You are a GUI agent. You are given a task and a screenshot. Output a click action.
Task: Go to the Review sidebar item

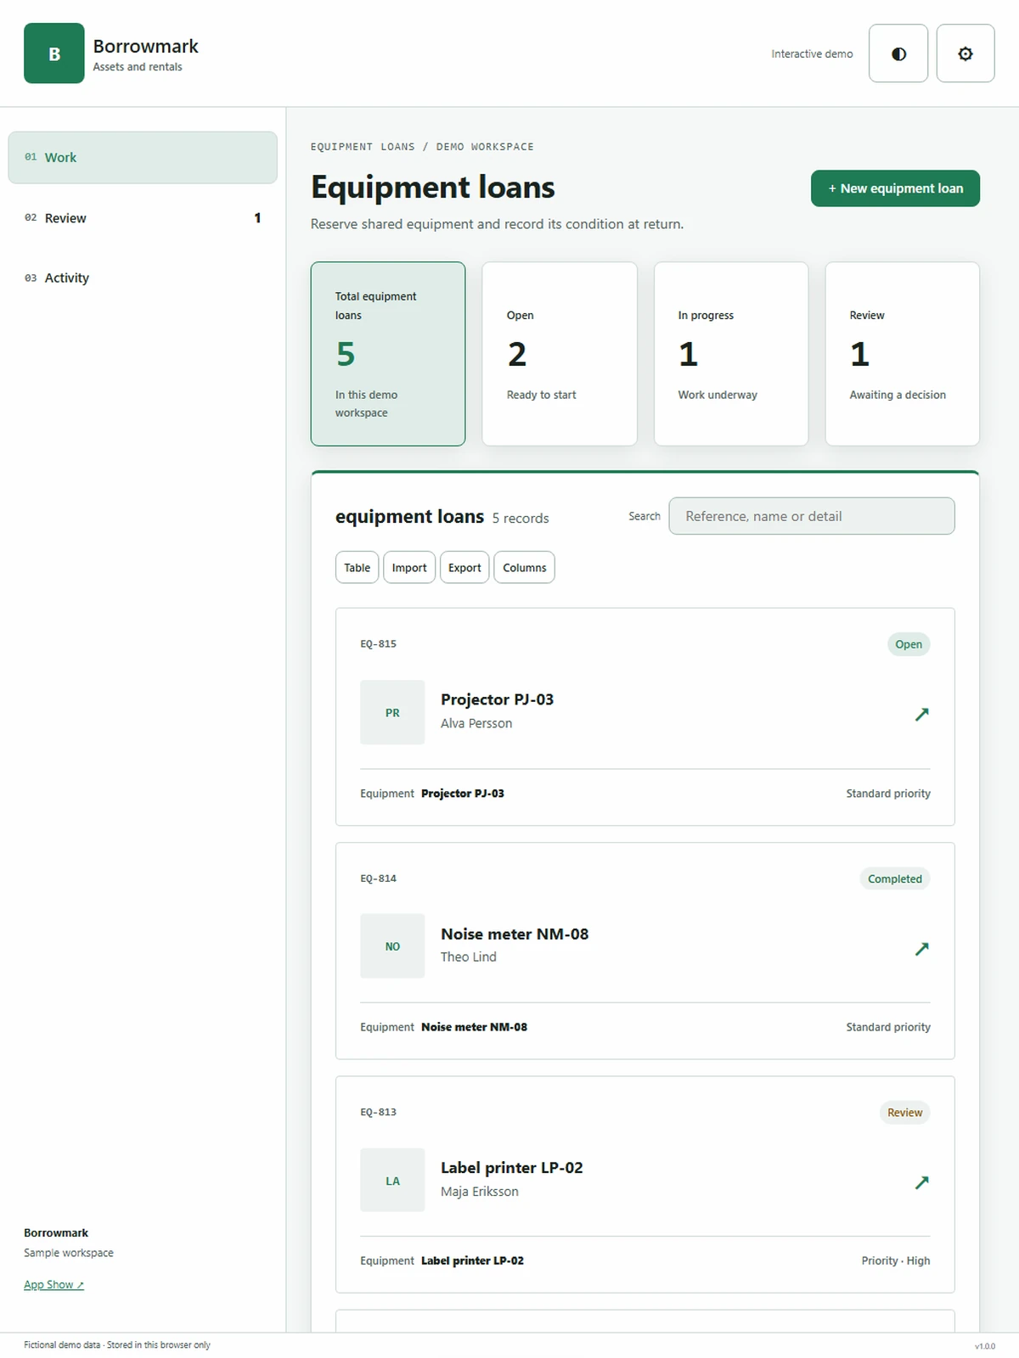(143, 218)
